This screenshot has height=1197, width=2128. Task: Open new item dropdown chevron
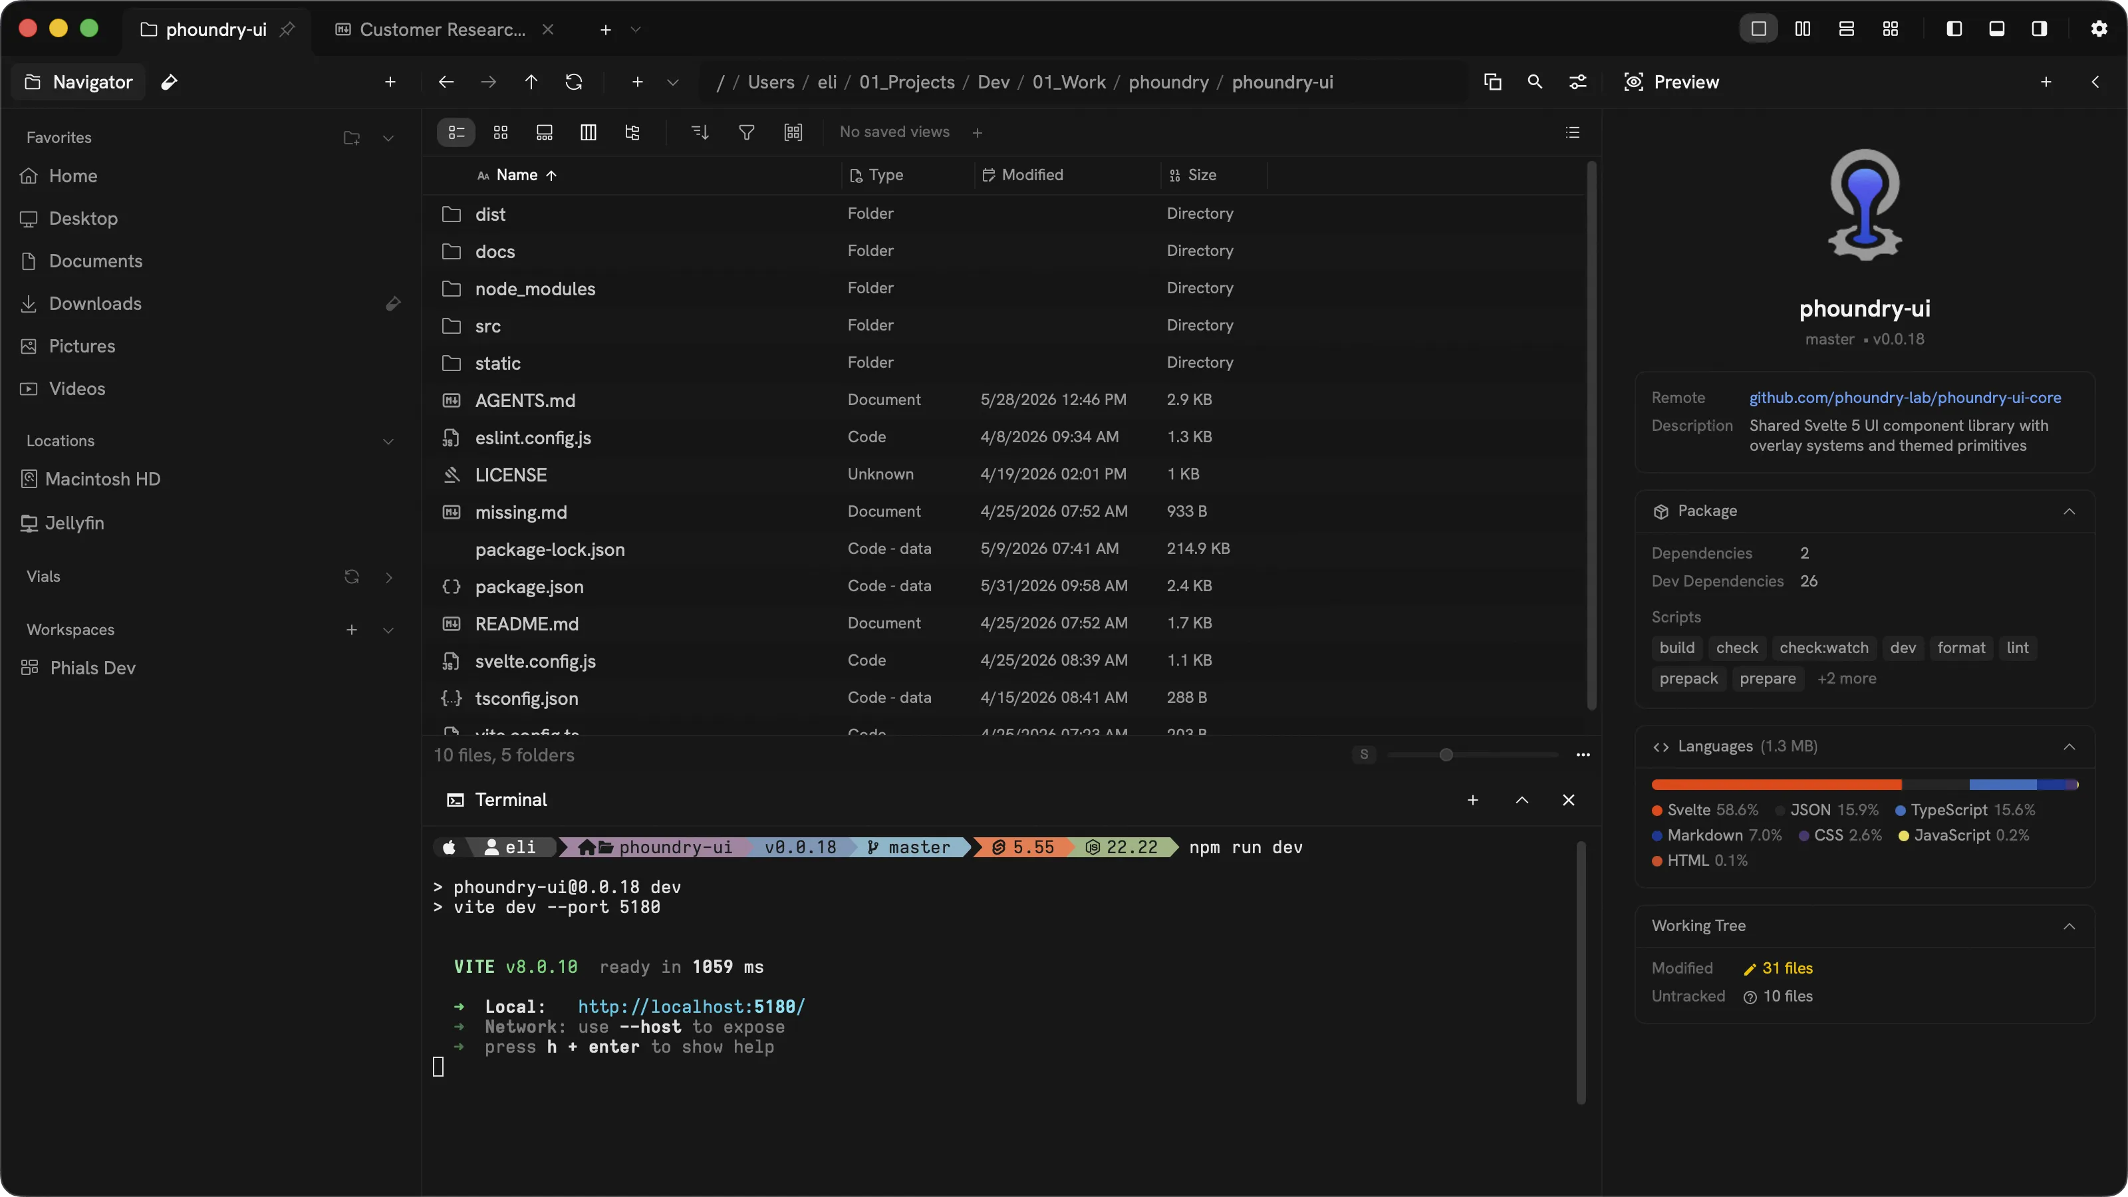(672, 82)
